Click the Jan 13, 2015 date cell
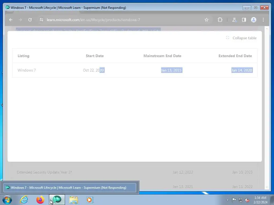274x205 pixels. (172, 70)
